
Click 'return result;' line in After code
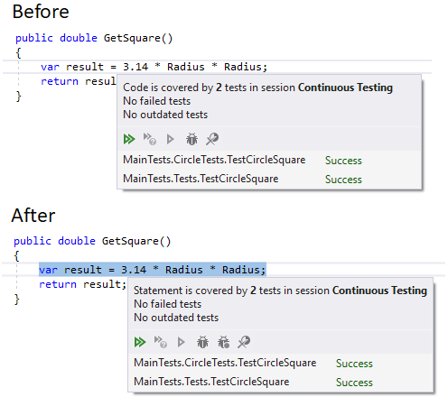[82, 284]
